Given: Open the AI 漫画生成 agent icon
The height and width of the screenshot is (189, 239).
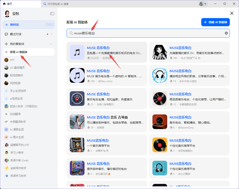Looking at the screenshot, I should pyautogui.click(x=6, y=129).
